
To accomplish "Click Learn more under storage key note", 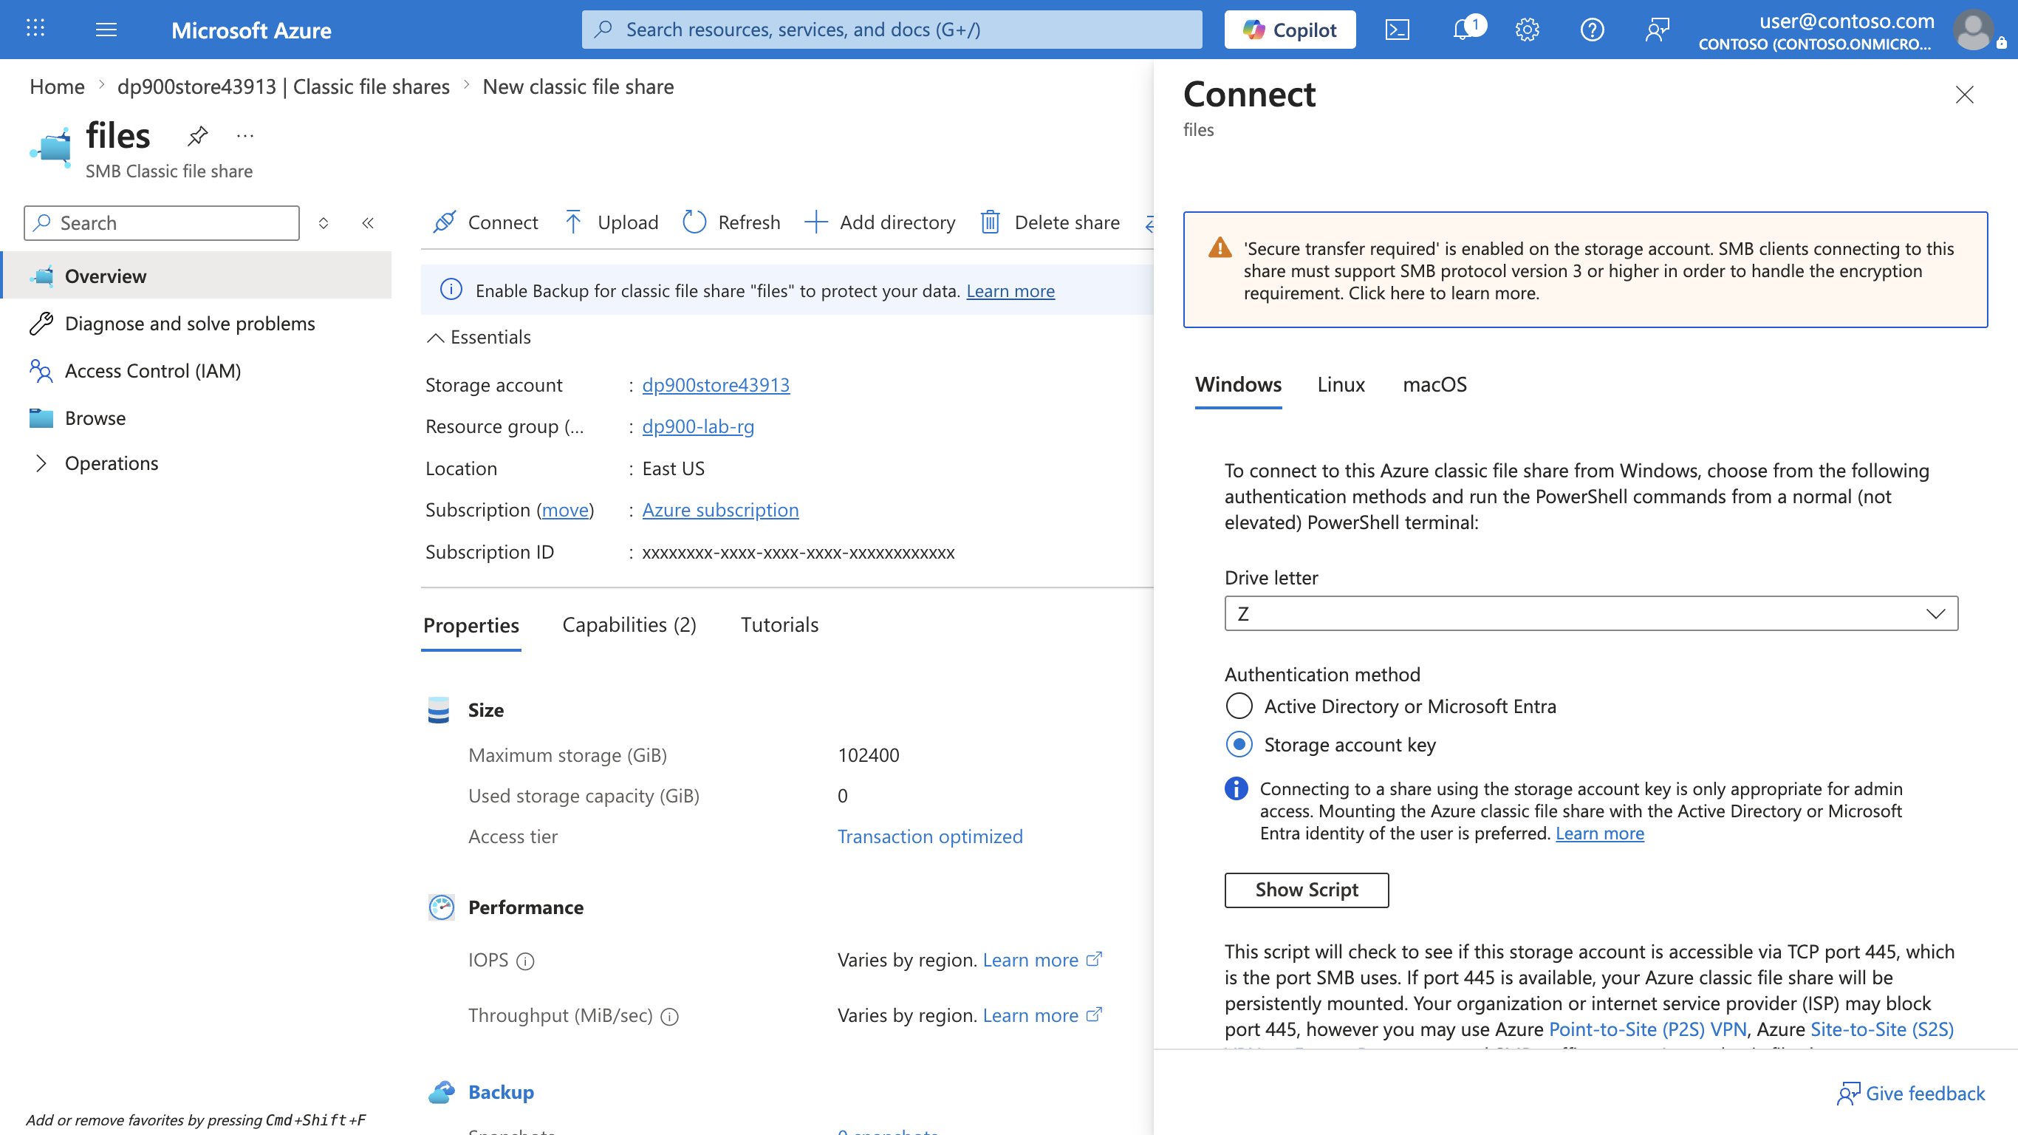I will pyautogui.click(x=1599, y=834).
